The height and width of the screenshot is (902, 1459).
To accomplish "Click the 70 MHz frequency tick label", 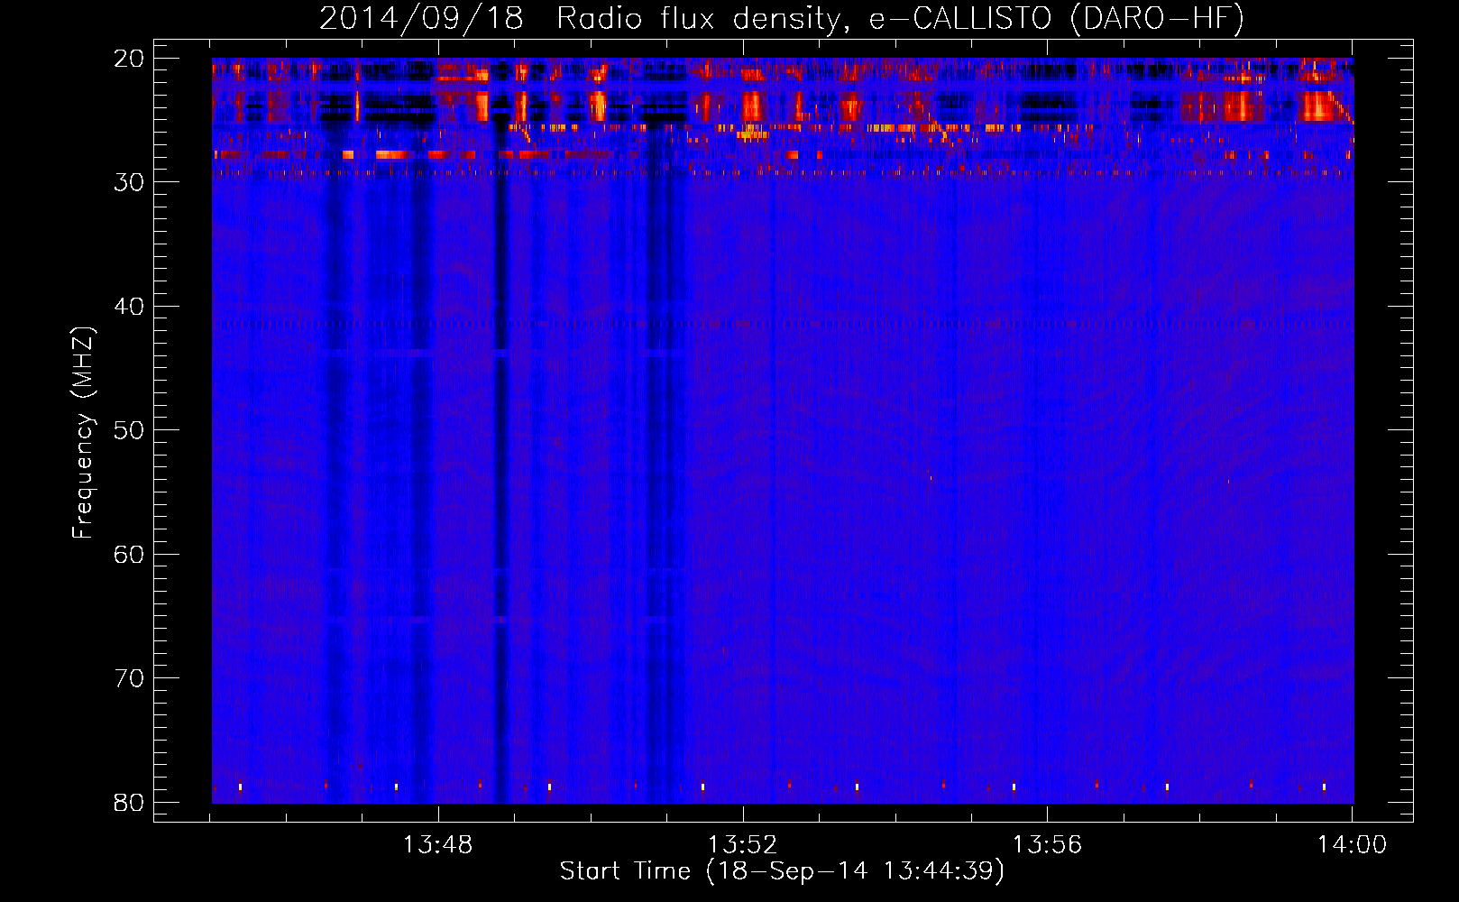I will tap(129, 678).
